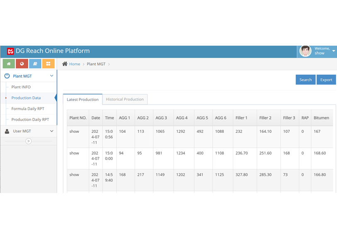Collapse the Plant MGT menu chevron
The image size is (337, 249).
coord(51,76)
